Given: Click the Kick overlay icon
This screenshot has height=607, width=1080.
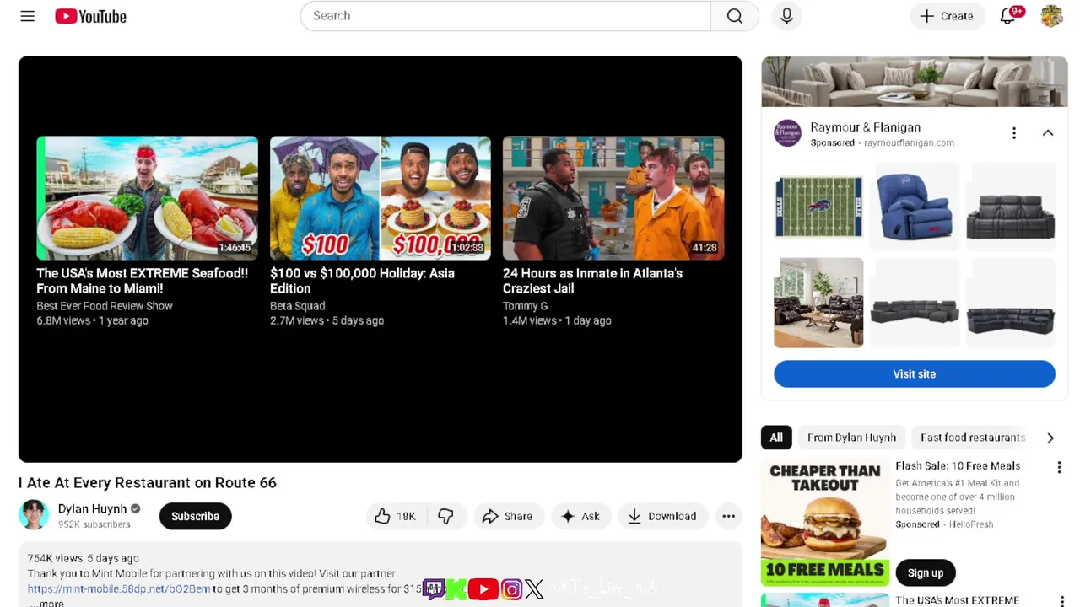Looking at the screenshot, I should 456,588.
